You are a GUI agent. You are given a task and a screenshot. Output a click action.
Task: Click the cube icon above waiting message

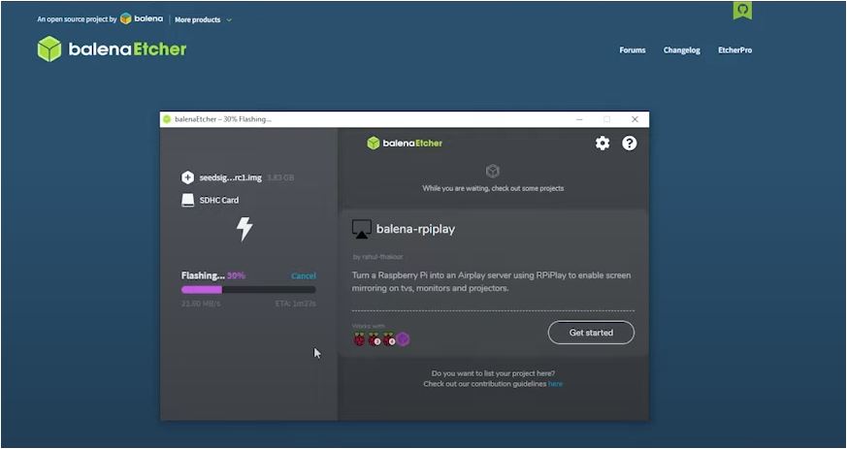pos(493,171)
